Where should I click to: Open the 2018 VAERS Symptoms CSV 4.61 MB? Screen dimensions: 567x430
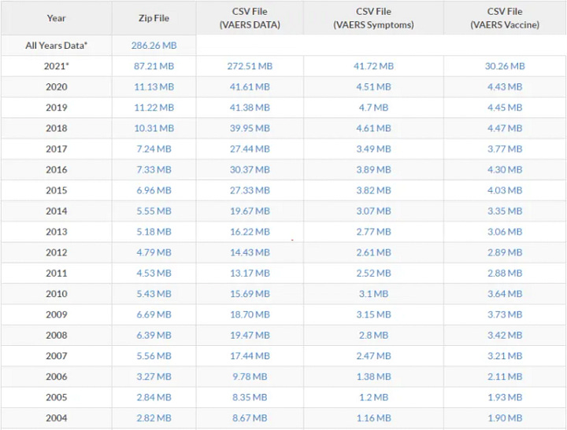(373, 128)
